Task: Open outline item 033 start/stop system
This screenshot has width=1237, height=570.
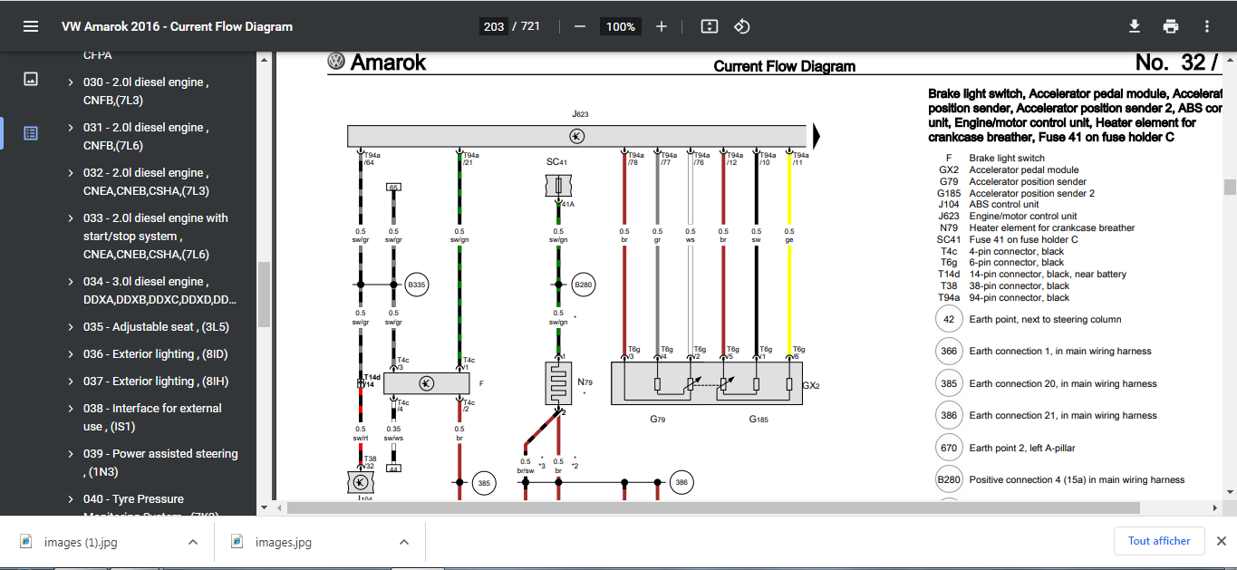Action: (x=156, y=237)
